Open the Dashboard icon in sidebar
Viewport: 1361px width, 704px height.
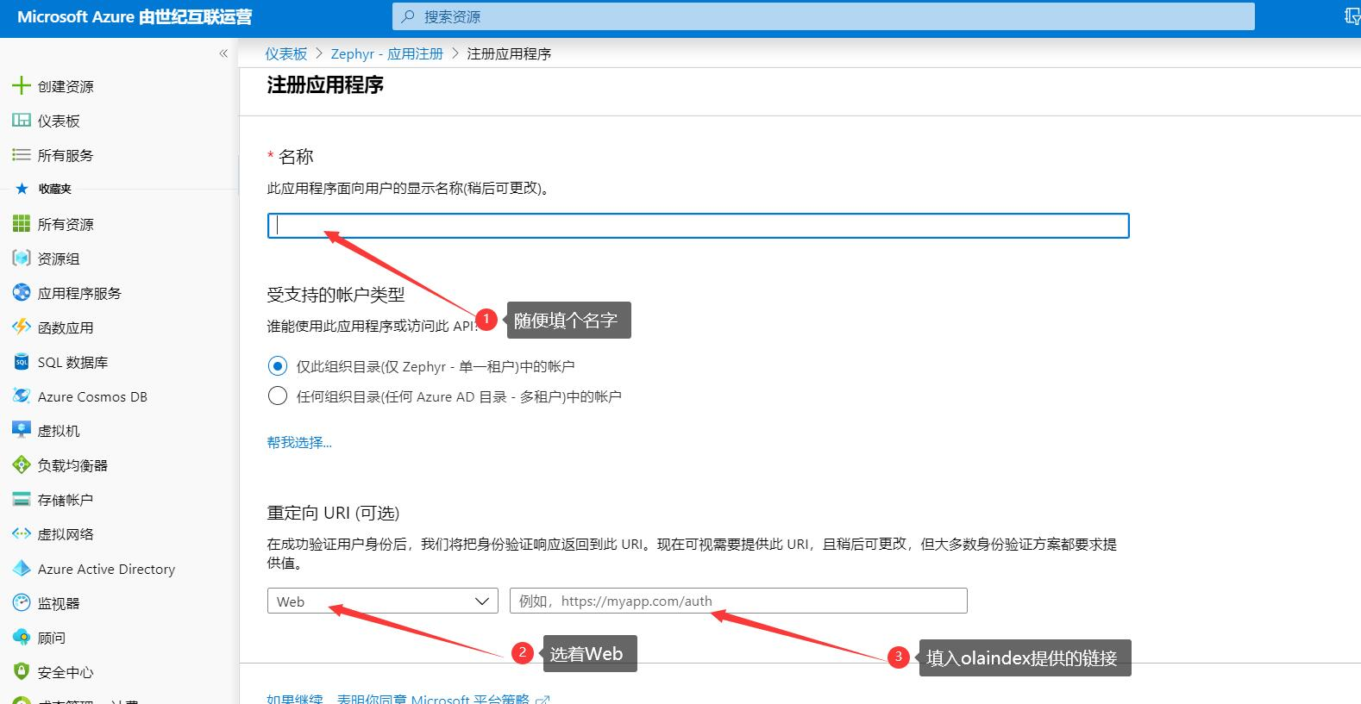click(21, 121)
